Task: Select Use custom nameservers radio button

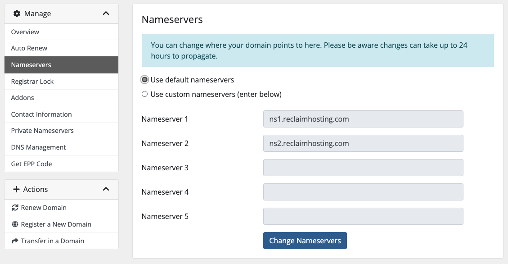Action: point(144,94)
